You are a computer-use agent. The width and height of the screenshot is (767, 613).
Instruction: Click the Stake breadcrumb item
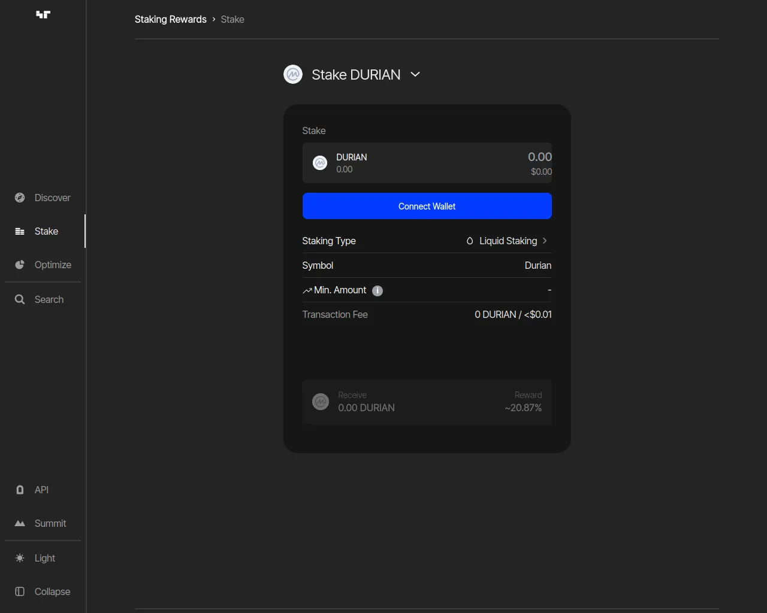[232, 19]
